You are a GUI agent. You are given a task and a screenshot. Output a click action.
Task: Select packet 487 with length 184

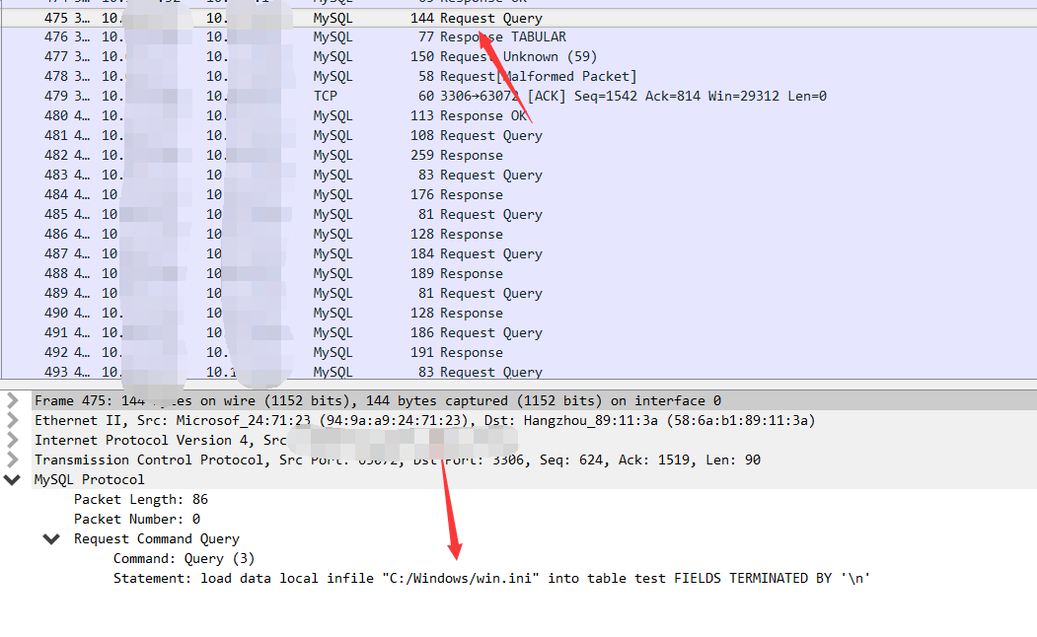[x=519, y=253]
